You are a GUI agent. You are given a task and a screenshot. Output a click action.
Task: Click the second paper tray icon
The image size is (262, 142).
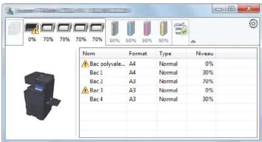point(48,28)
